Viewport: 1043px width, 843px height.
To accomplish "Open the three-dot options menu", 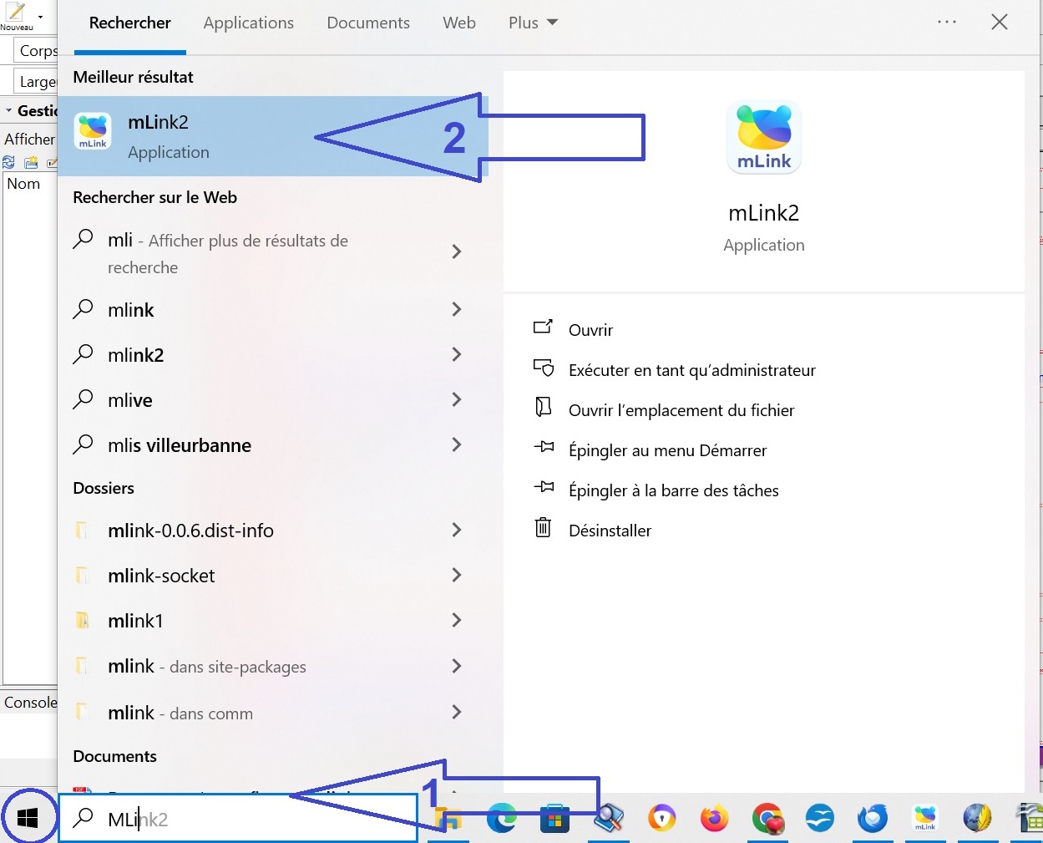I will click(x=946, y=23).
